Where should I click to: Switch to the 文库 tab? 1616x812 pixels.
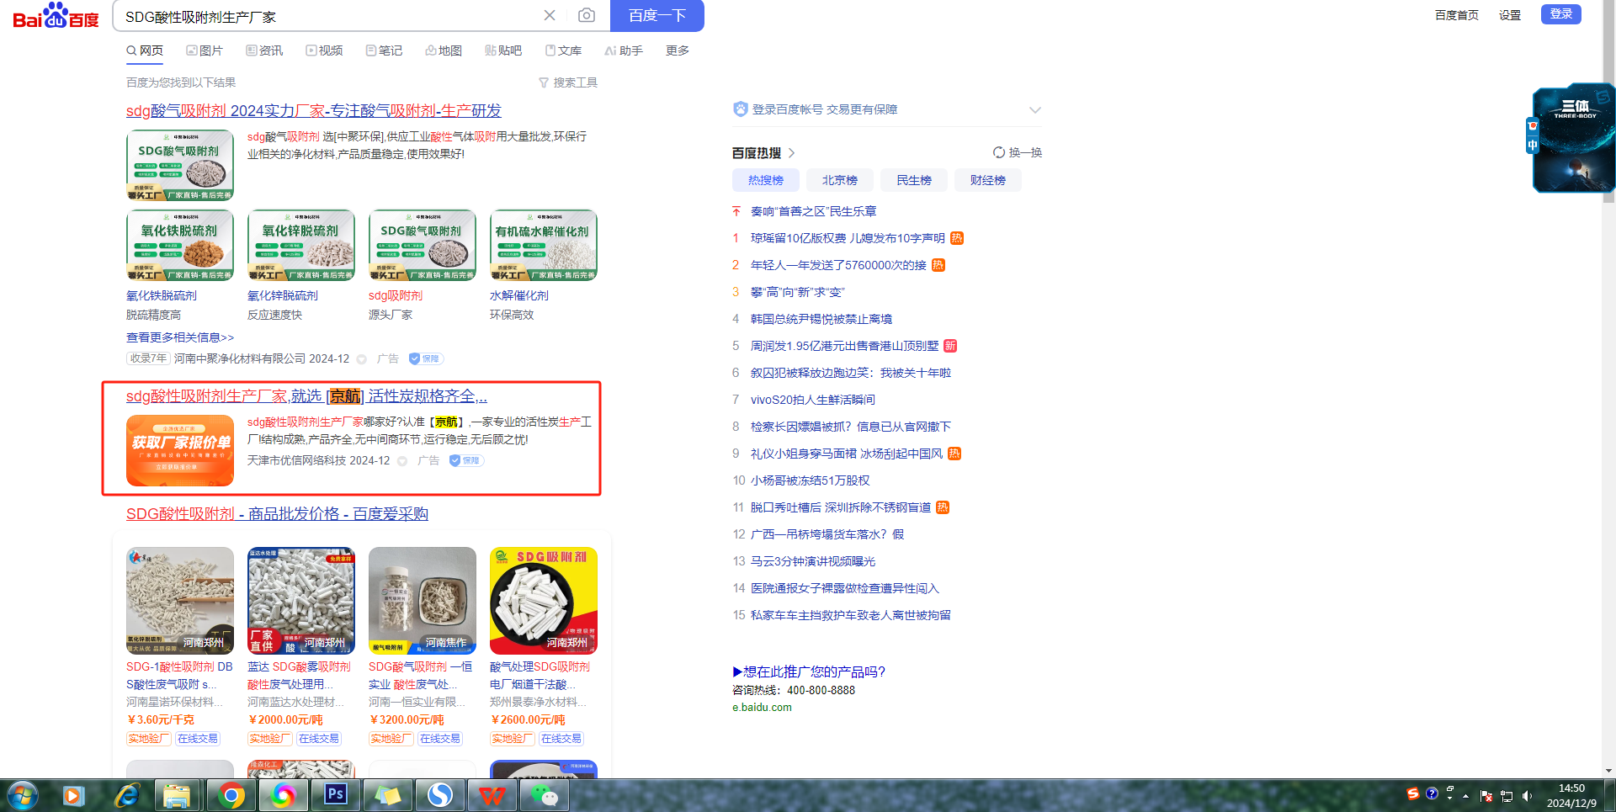coord(563,50)
